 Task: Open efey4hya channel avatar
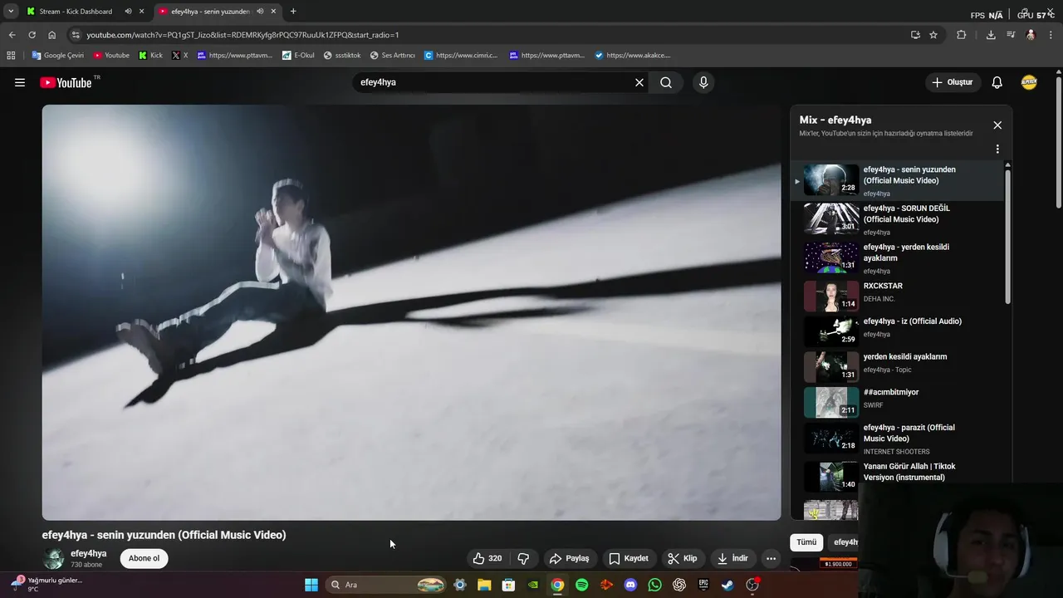(54, 558)
